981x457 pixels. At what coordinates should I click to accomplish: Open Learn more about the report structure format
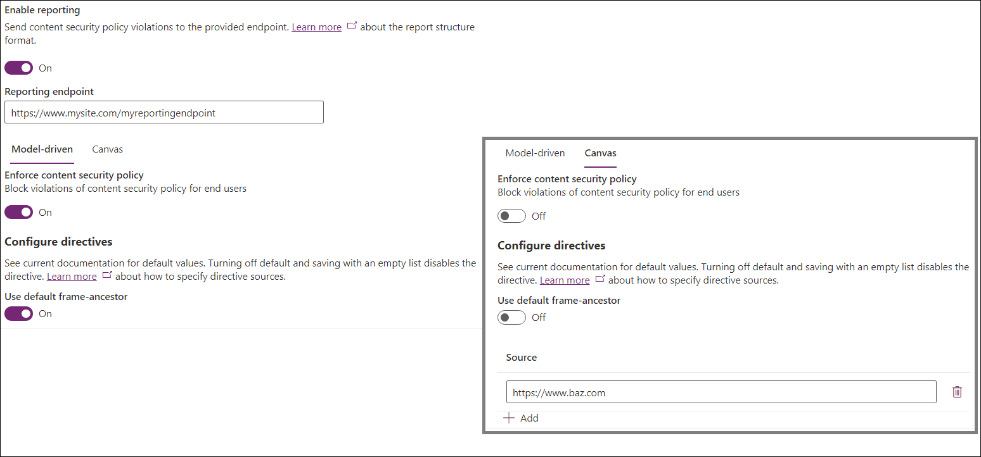316,26
